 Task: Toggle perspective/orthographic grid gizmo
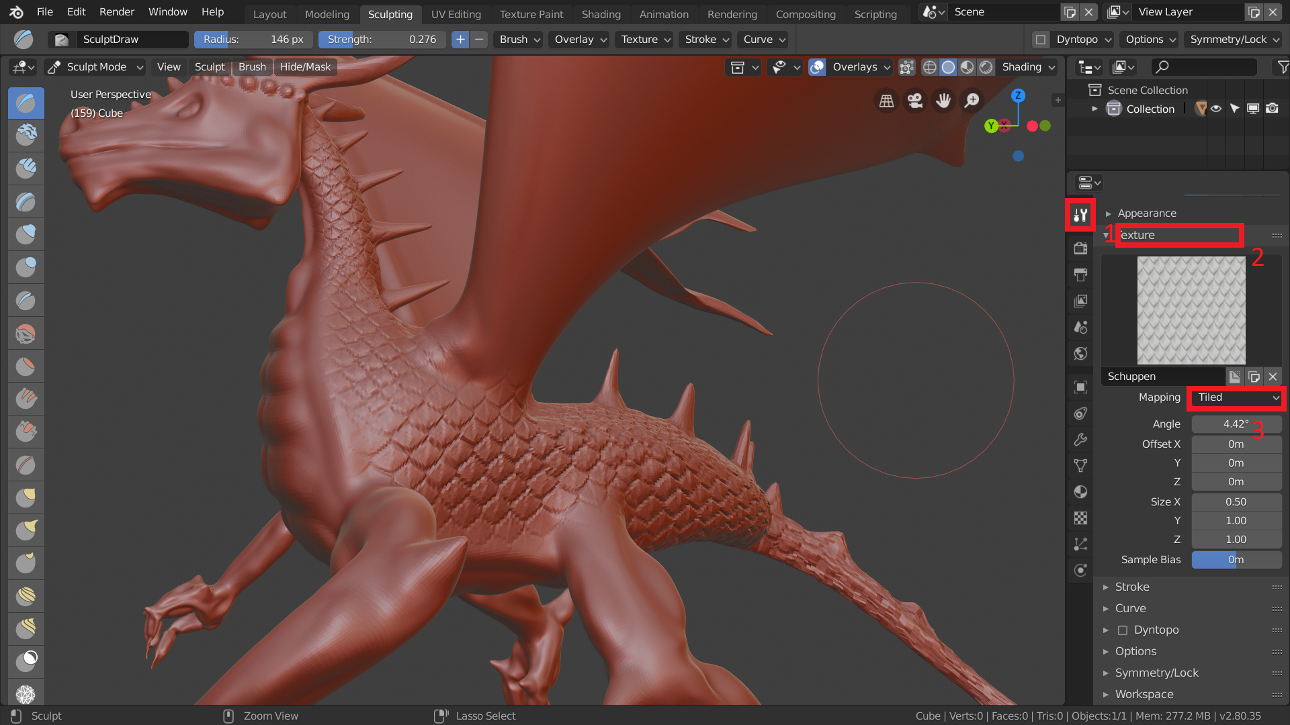pyautogui.click(x=887, y=101)
